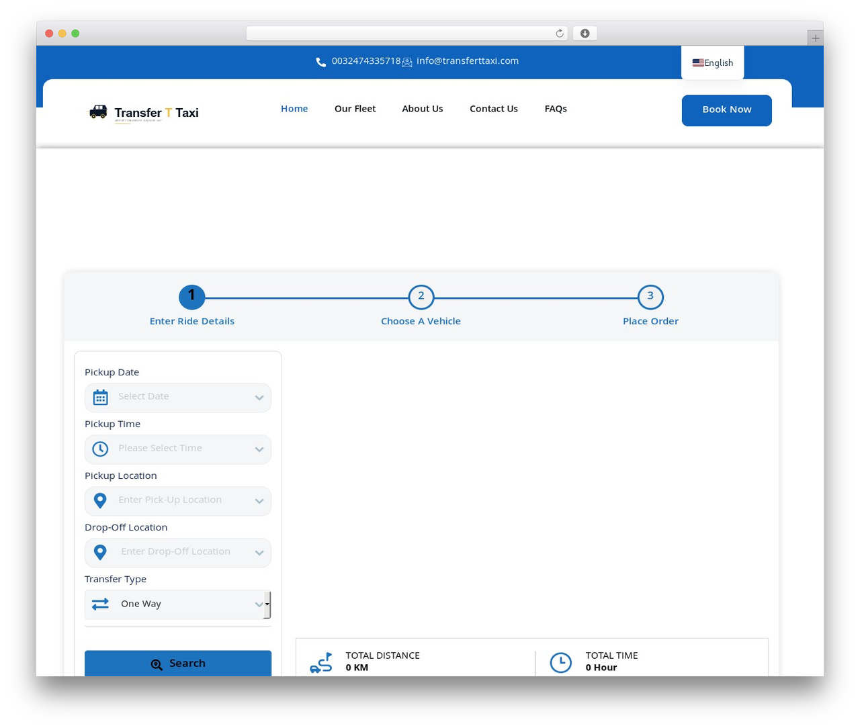Click the route icon next to Total Distance
Screen dimensions: 860x728
[x=321, y=663]
